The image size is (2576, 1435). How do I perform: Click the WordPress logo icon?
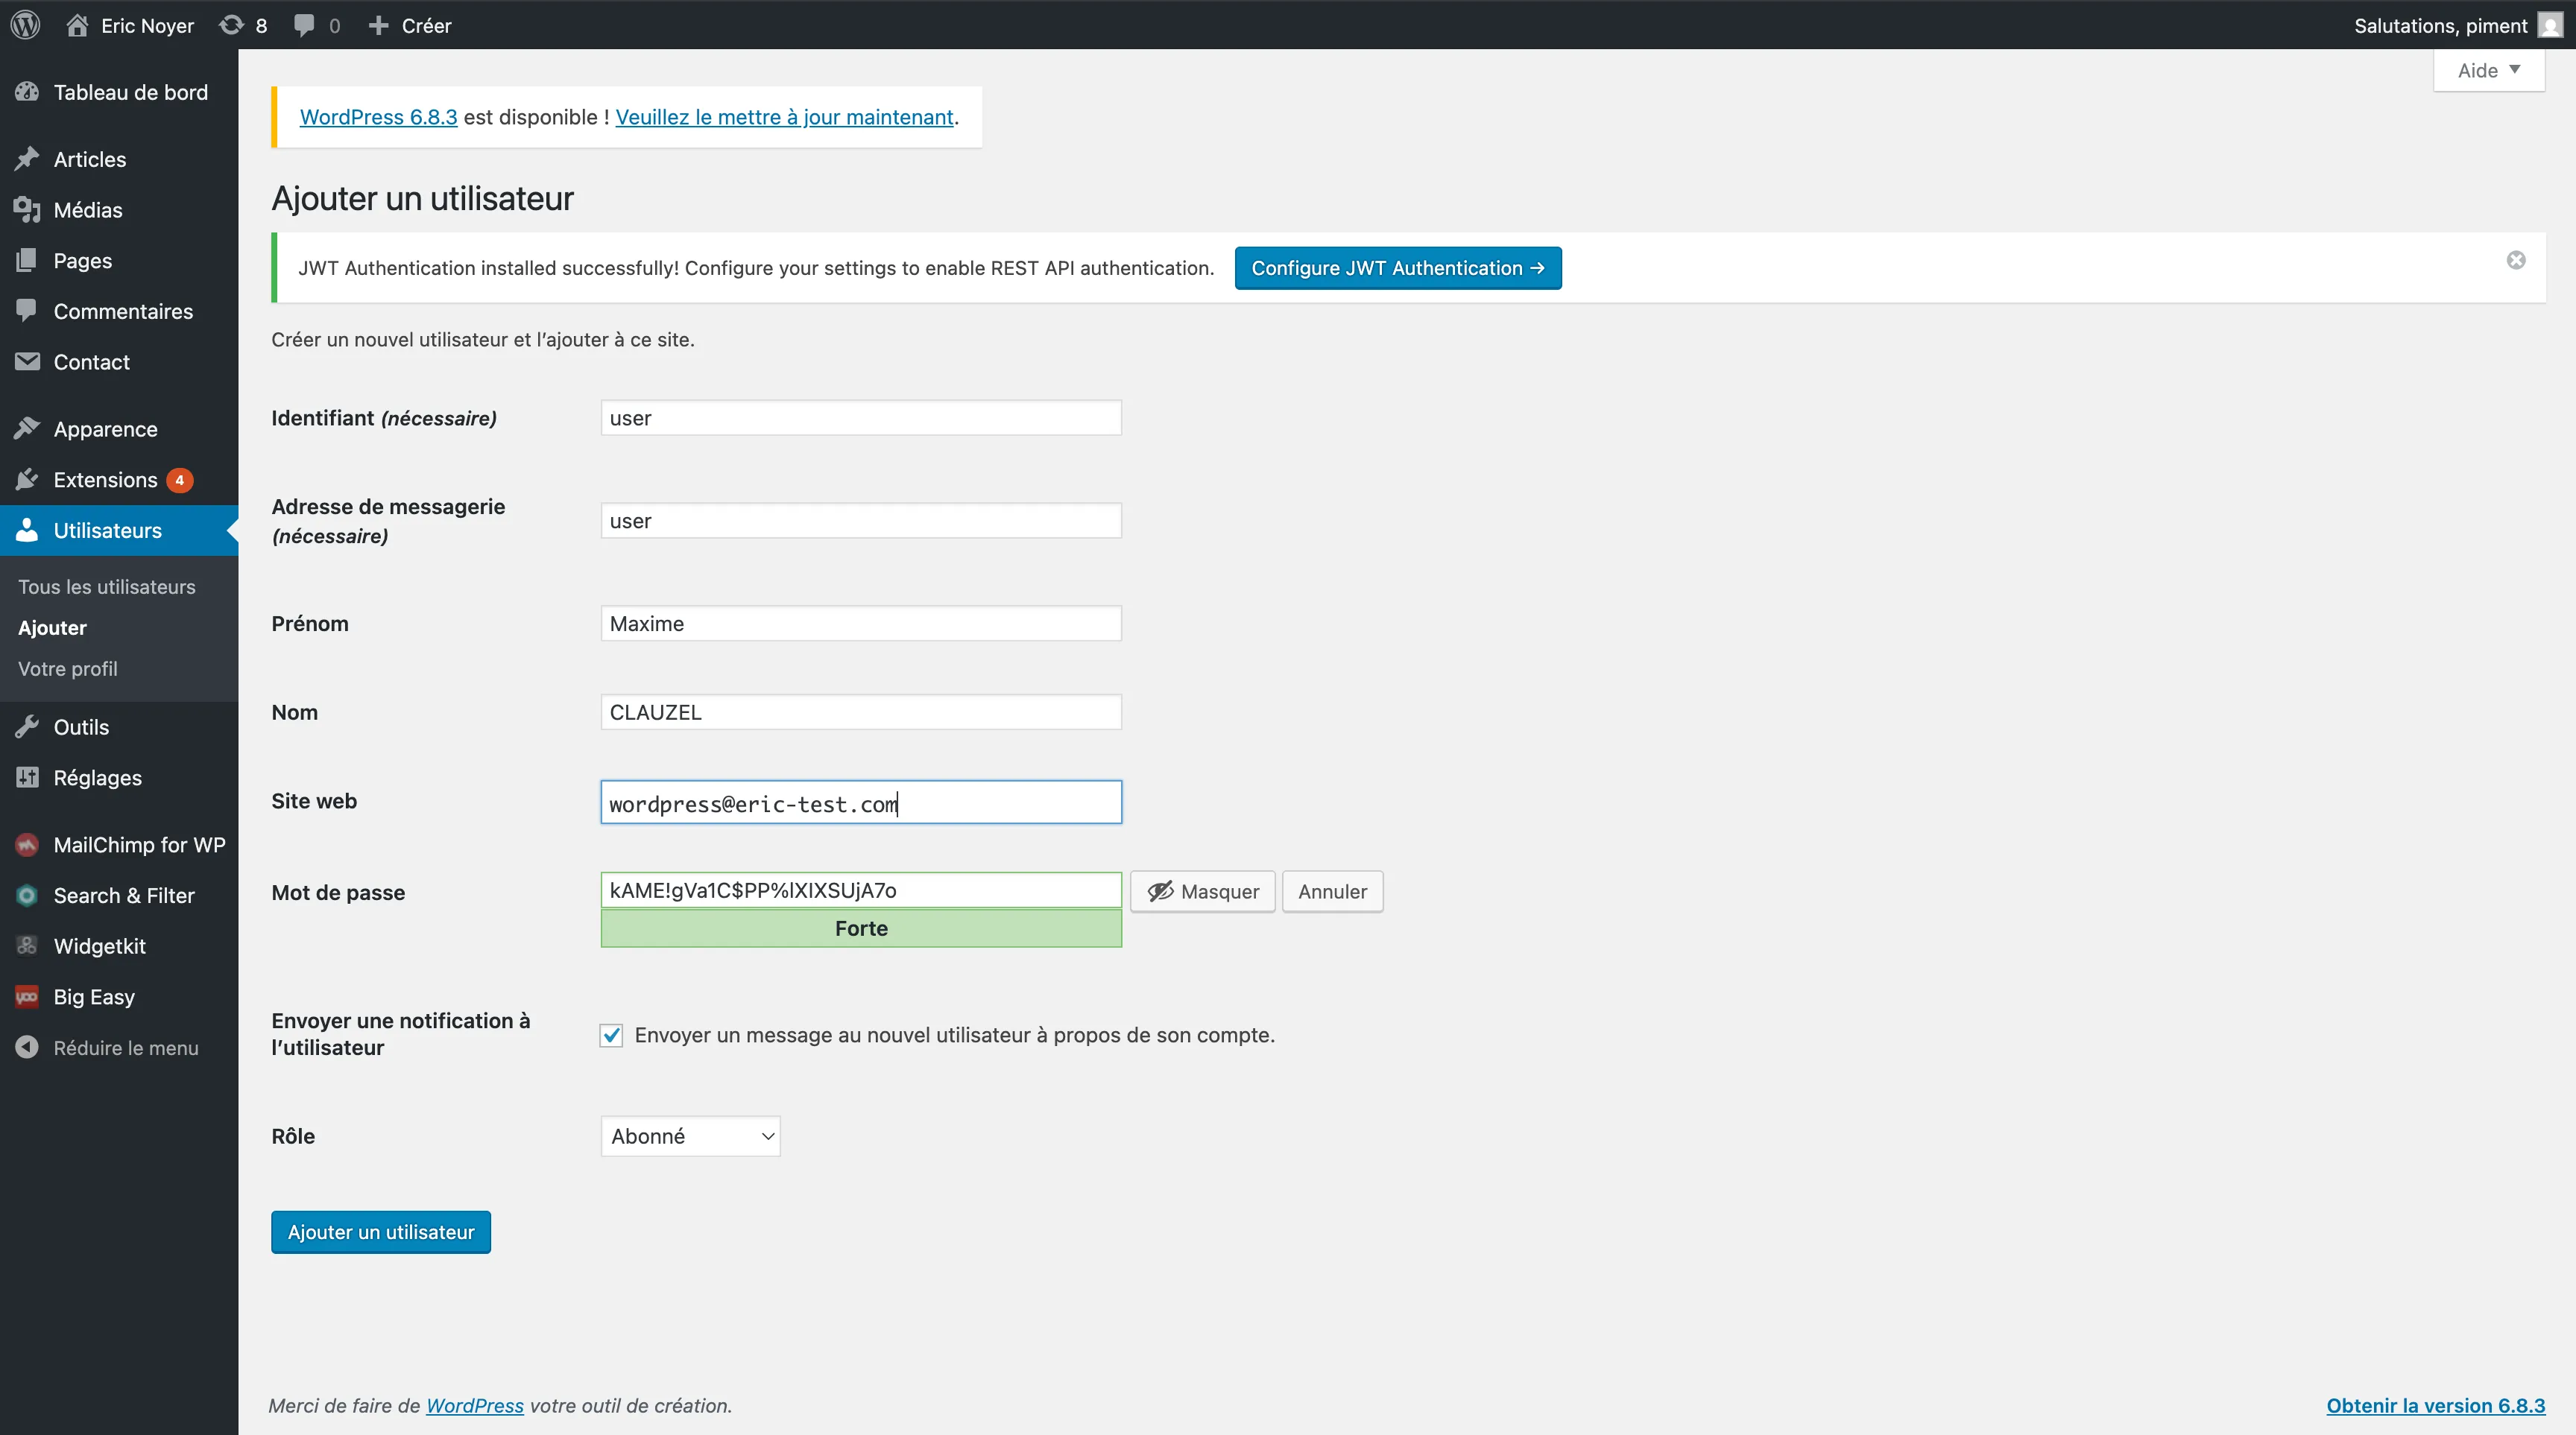[26, 25]
